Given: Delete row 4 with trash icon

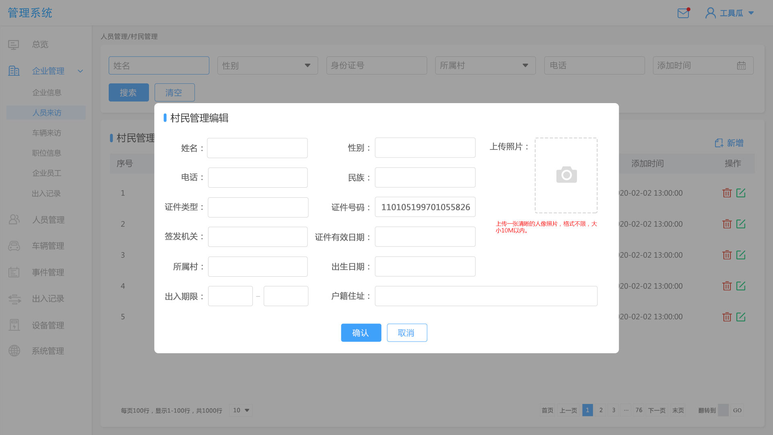Looking at the screenshot, I should [727, 286].
